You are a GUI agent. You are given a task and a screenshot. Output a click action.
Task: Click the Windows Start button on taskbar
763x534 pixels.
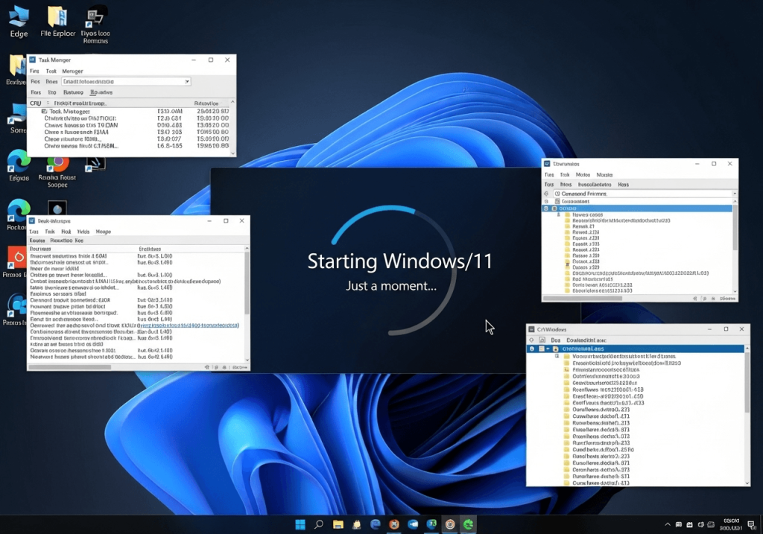pyautogui.click(x=300, y=524)
